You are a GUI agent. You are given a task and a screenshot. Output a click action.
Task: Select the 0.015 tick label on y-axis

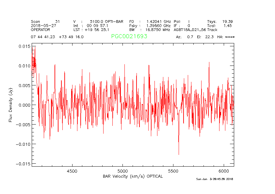coord(23,46)
